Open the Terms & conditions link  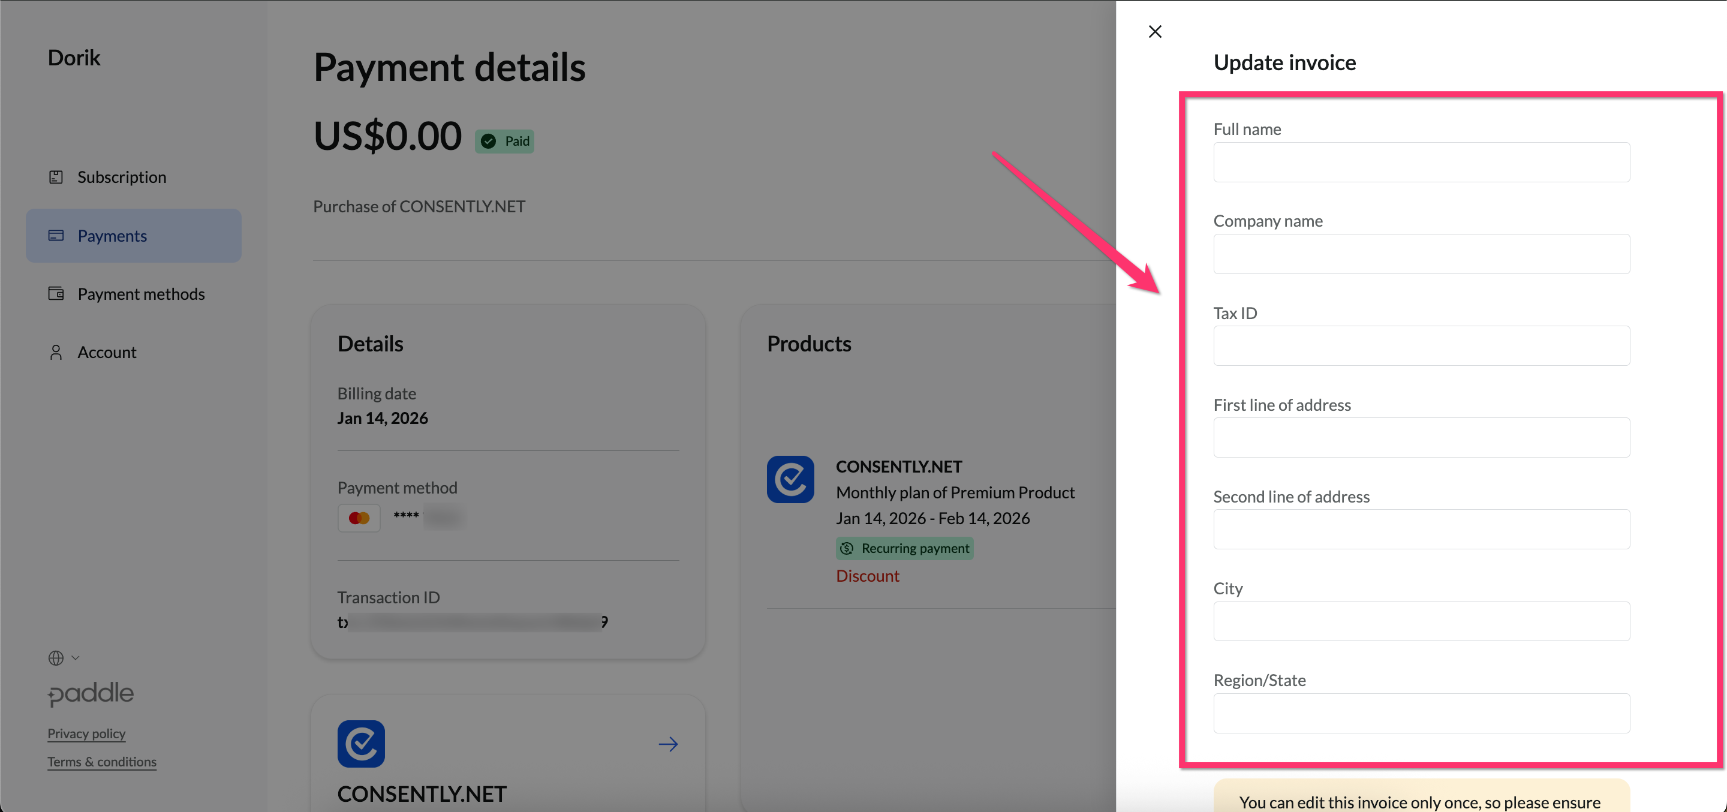tap(102, 762)
